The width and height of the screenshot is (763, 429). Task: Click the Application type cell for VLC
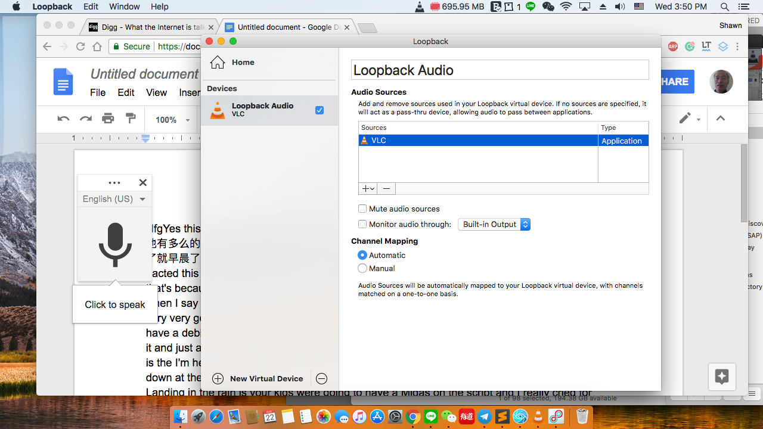point(623,141)
